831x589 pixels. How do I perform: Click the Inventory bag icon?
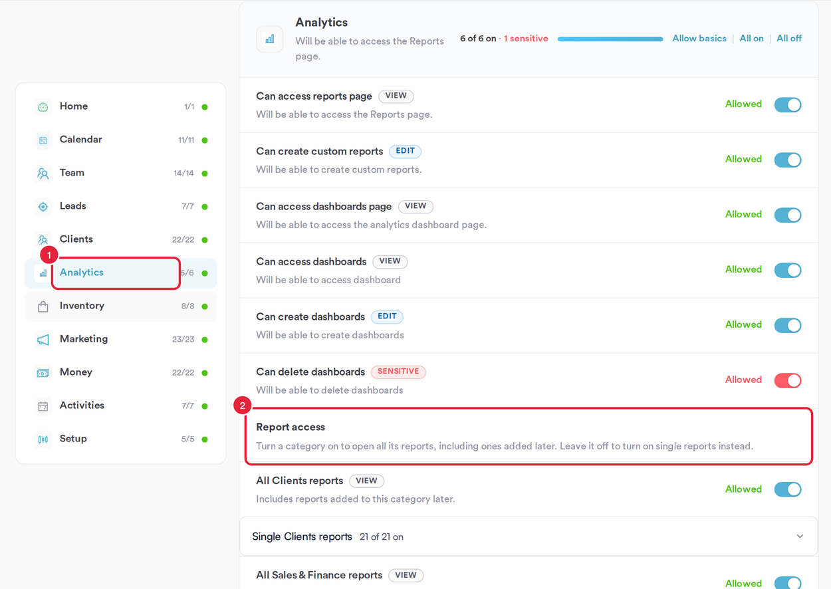(x=43, y=306)
